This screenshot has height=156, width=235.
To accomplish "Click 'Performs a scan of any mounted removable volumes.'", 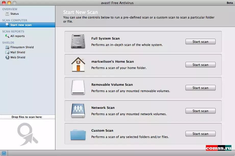I will coord(131,91).
